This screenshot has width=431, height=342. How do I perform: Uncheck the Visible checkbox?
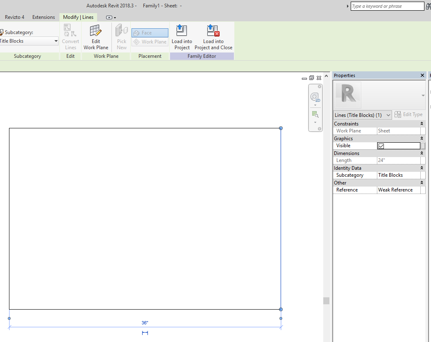(x=381, y=146)
